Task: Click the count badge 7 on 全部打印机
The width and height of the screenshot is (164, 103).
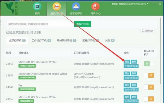Action: click(x=24, y=40)
